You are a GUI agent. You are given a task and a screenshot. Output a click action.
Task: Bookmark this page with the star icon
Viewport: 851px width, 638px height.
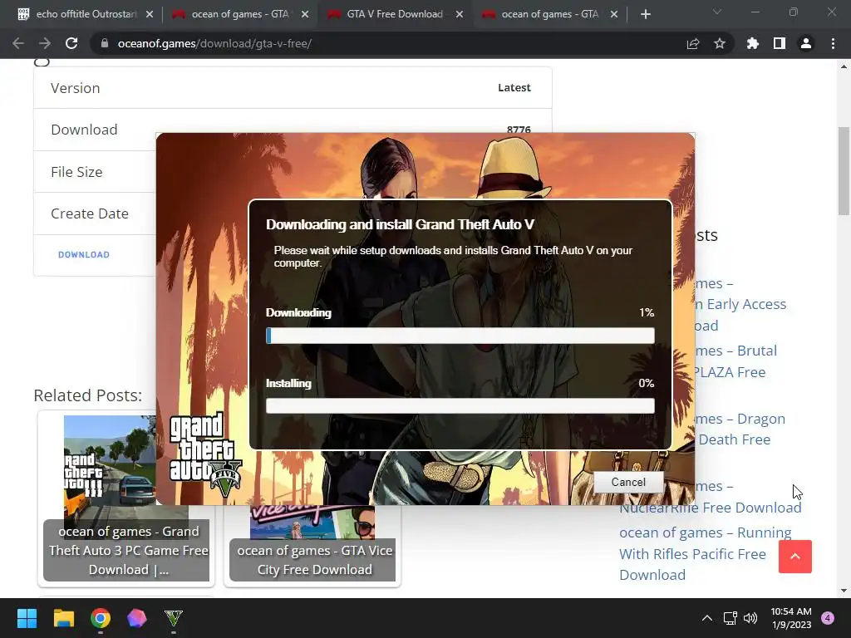720,43
